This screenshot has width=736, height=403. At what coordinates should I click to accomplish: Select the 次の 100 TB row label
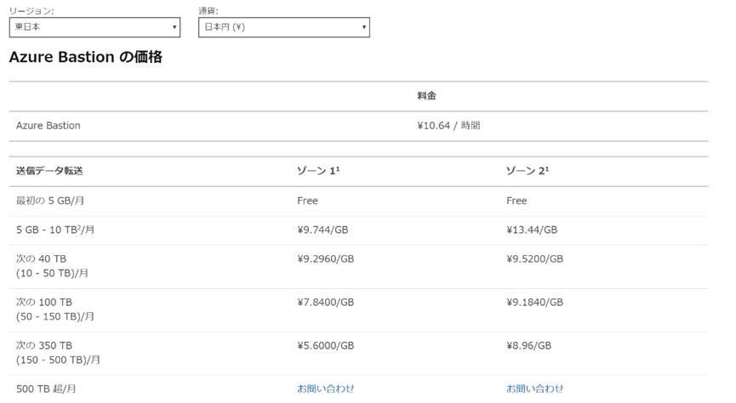pyautogui.click(x=55, y=309)
